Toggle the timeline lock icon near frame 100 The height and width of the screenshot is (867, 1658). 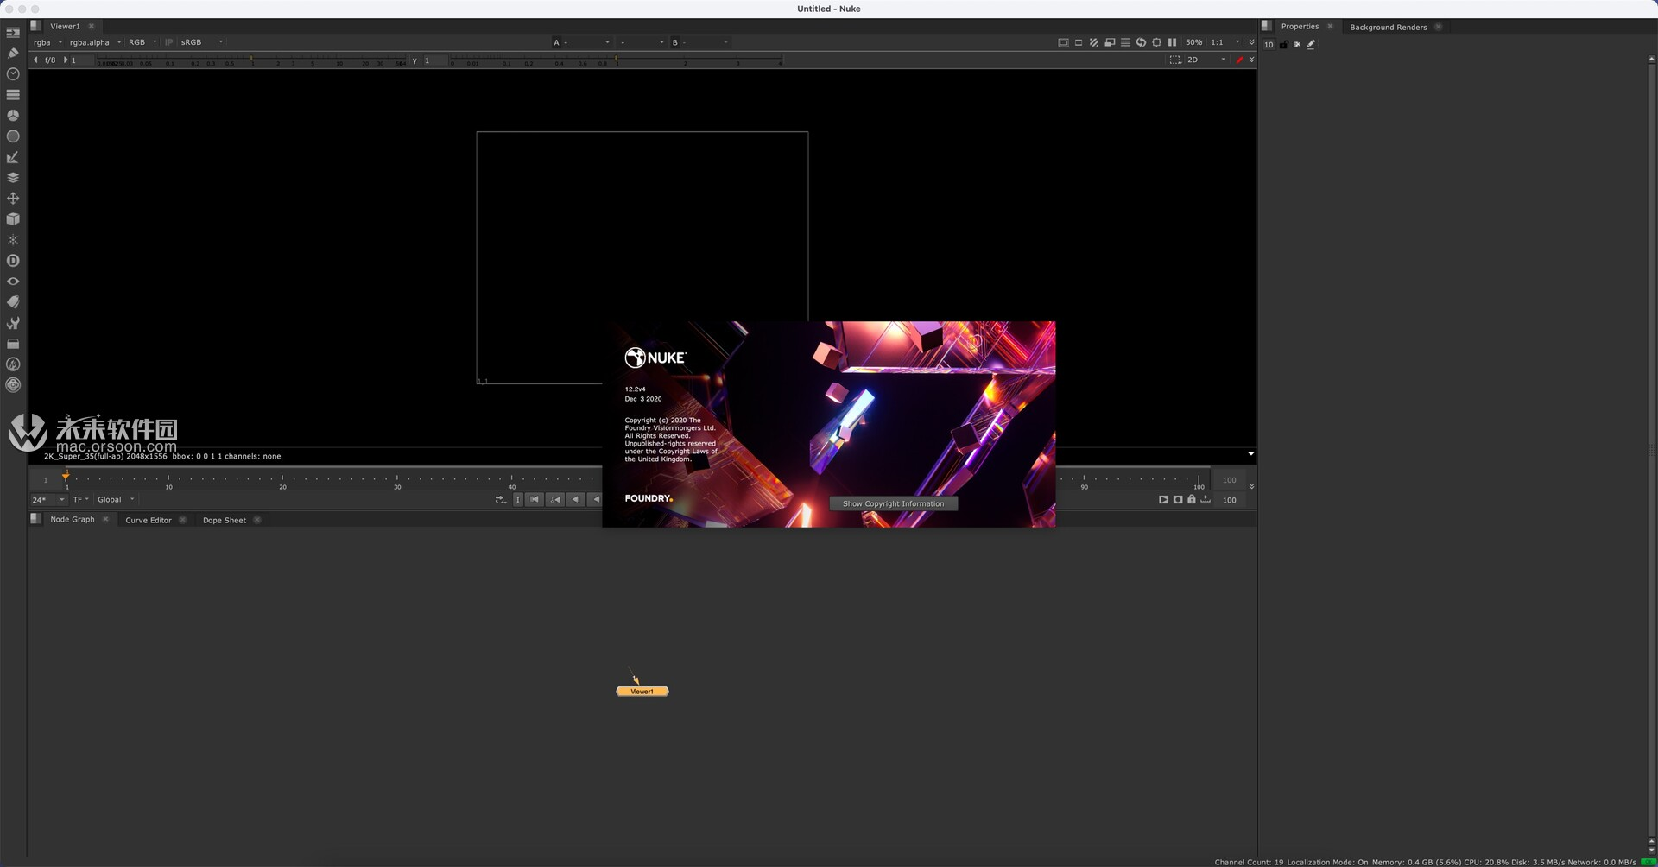[1192, 499]
